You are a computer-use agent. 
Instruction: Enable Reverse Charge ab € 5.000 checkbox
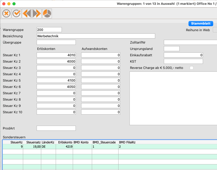coord(192,68)
